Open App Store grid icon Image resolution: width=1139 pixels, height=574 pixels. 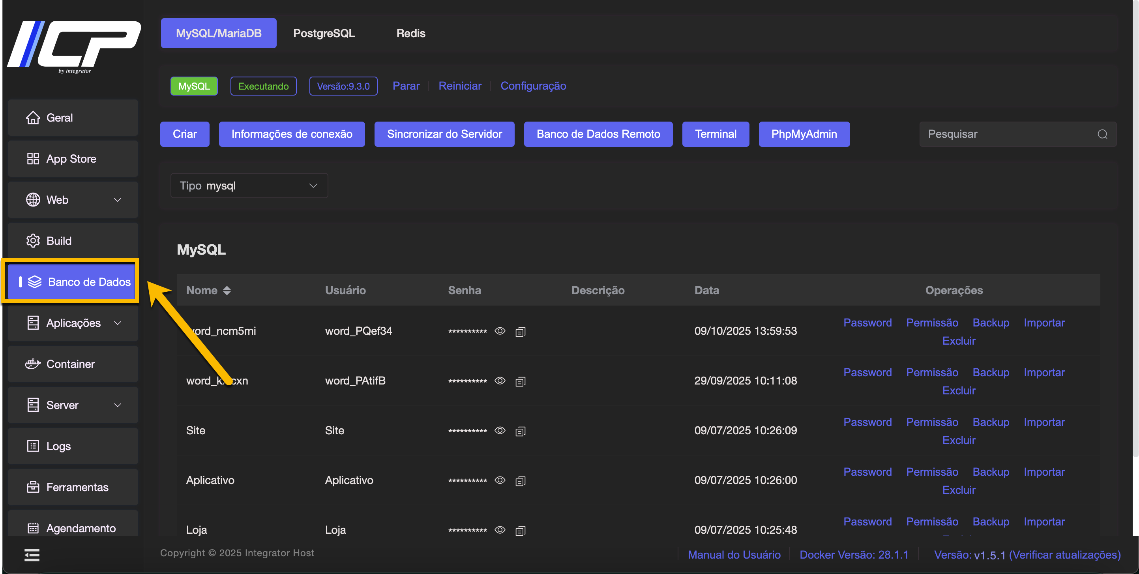(x=33, y=159)
